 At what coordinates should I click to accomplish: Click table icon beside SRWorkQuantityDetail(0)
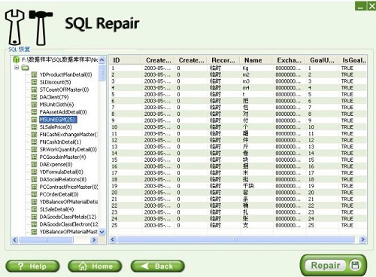[34, 150]
